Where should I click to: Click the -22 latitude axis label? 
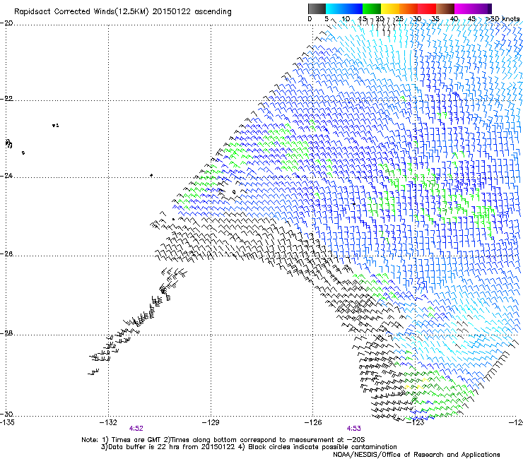tap(6, 99)
